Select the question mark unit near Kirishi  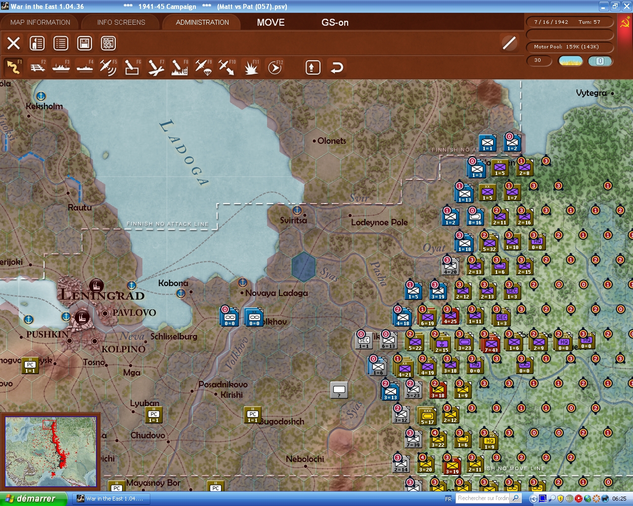[339, 390]
